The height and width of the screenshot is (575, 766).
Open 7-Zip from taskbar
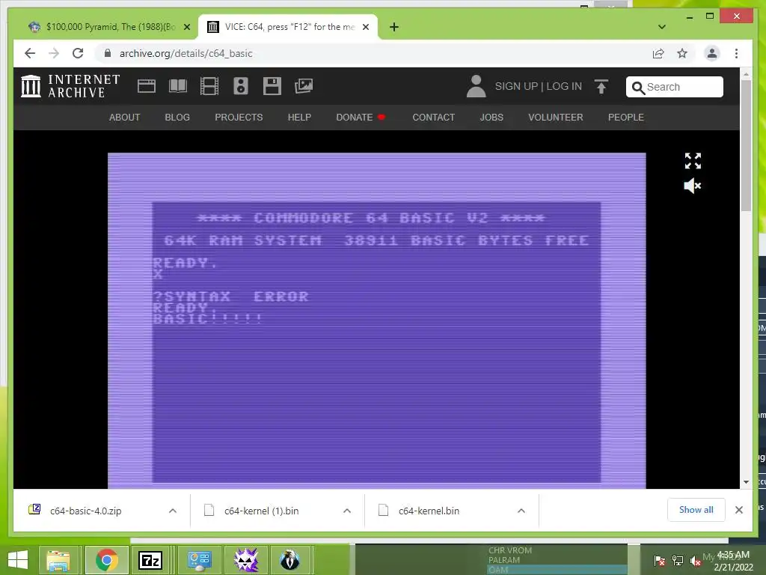[151, 560]
